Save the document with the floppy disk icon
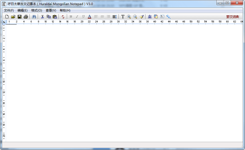This screenshot has height=150, width=245. [x=19, y=17]
